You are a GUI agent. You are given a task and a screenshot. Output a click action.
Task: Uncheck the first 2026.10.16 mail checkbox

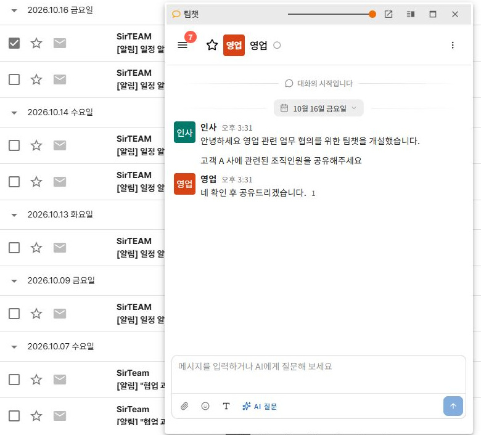(x=14, y=43)
